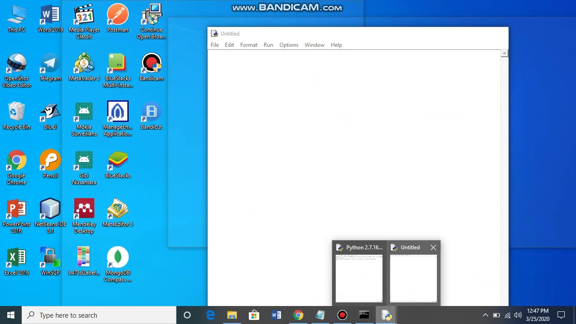Open clock showing 12:47 PM
Image resolution: width=576 pixels, height=324 pixels.
pyautogui.click(x=538, y=315)
